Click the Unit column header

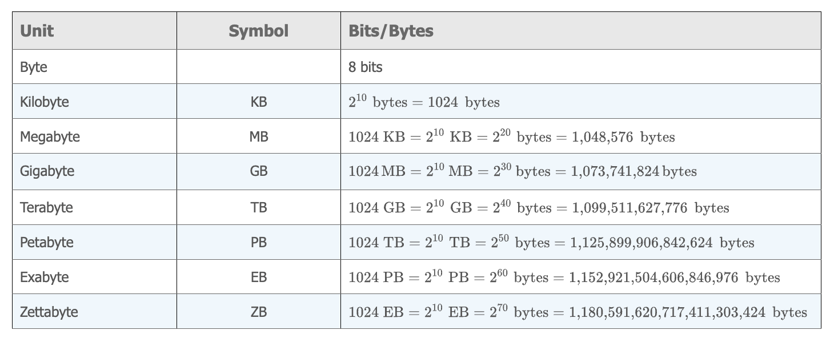coord(37,31)
